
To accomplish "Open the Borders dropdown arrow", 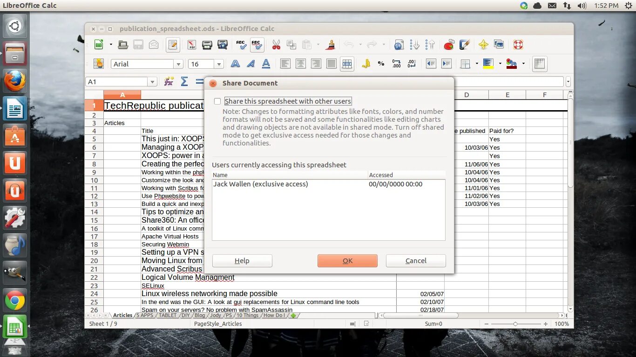I will [477, 64].
